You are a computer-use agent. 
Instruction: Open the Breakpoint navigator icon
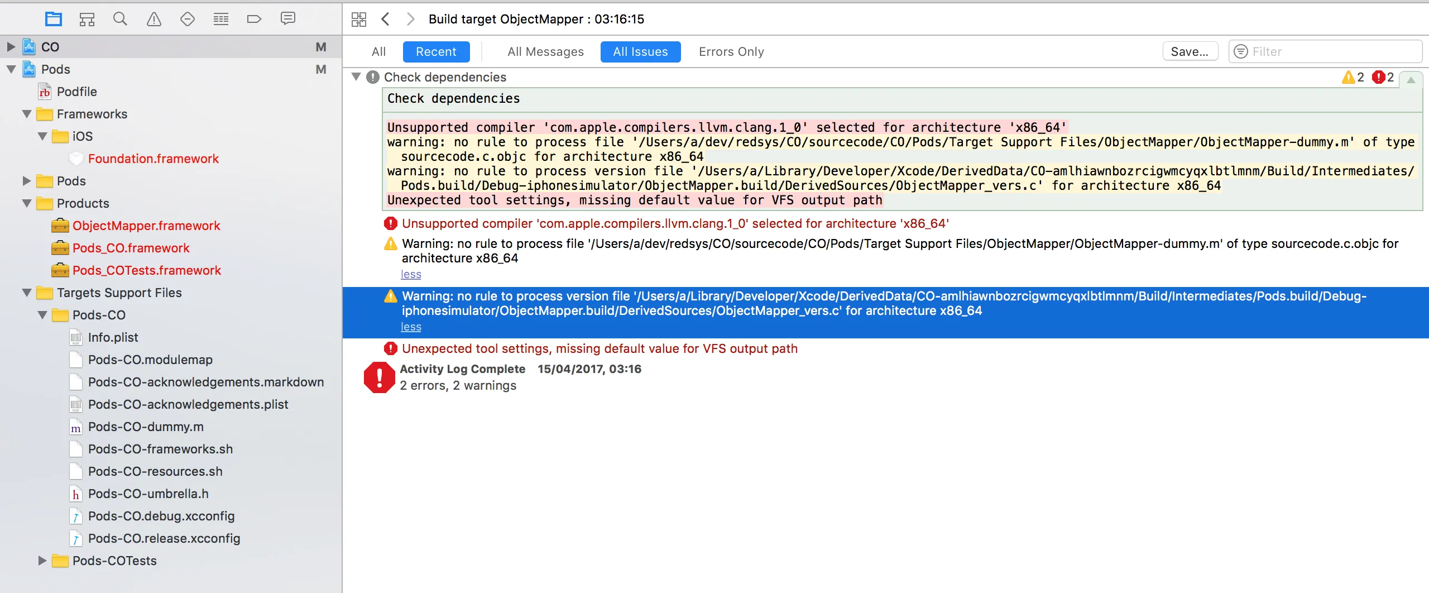(254, 19)
